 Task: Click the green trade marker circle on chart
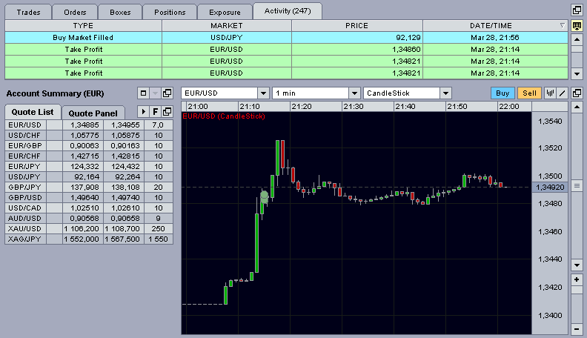click(x=265, y=197)
